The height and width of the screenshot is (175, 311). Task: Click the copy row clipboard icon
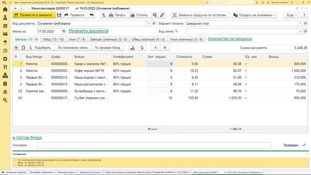pos(23,48)
